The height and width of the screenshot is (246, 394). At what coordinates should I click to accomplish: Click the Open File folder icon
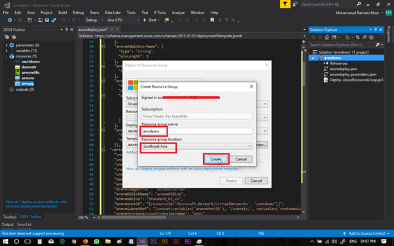(40, 20)
